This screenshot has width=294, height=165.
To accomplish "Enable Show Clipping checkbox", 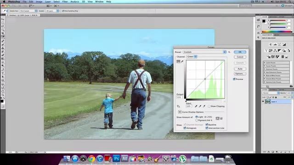I will tap(209, 106).
